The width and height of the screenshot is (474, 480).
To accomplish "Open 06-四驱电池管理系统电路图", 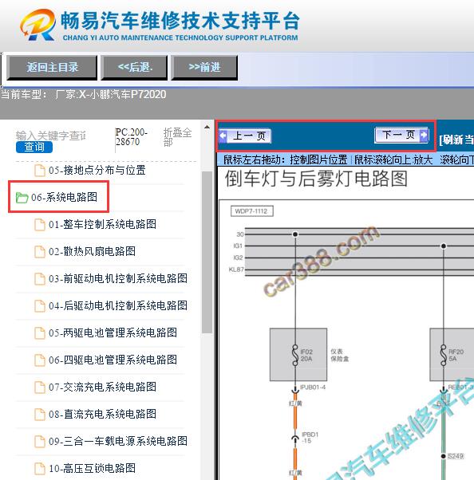I will coord(113,360).
